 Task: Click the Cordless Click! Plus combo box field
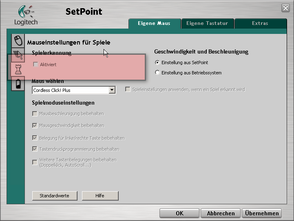(74, 90)
